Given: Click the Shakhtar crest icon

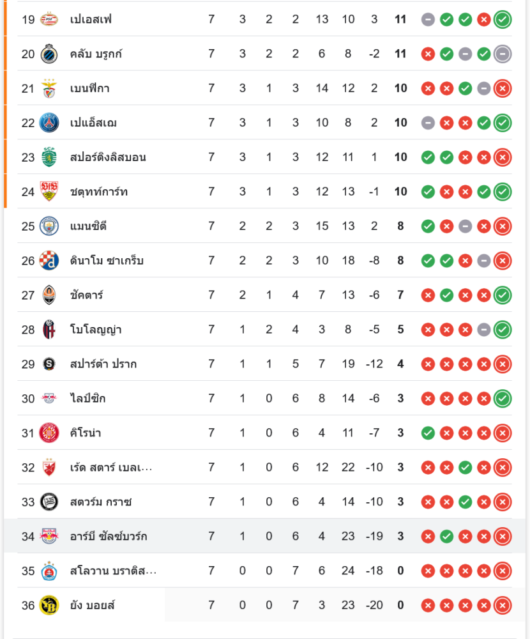Looking at the screenshot, I should [x=49, y=295].
